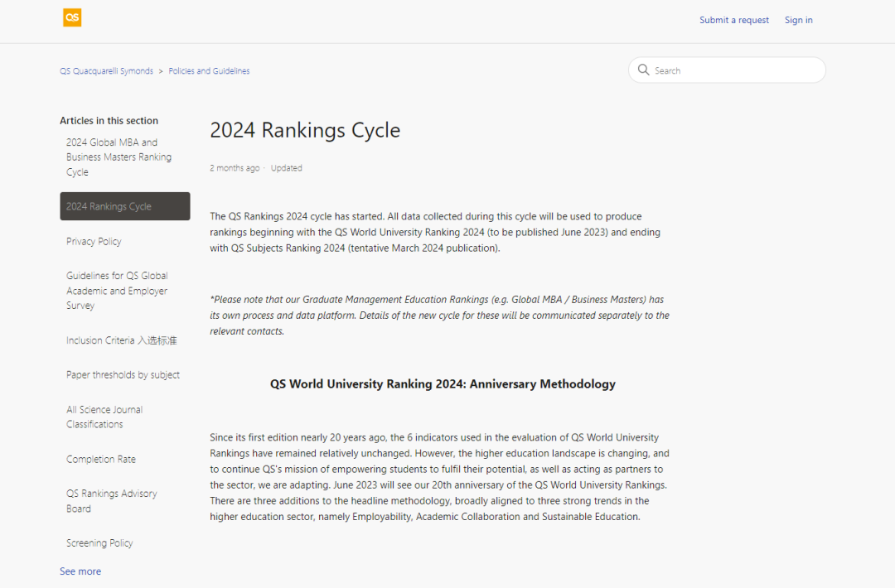Open Policies and Guidelines breadcrumb

click(209, 70)
